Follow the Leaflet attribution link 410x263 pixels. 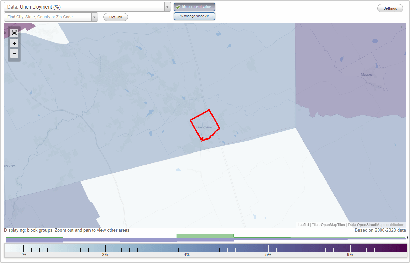pyautogui.click(x=303, y=225)
